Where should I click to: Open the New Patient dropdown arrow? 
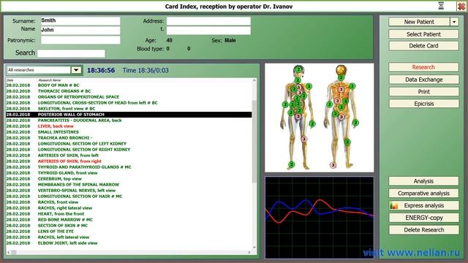click(454, 22)
